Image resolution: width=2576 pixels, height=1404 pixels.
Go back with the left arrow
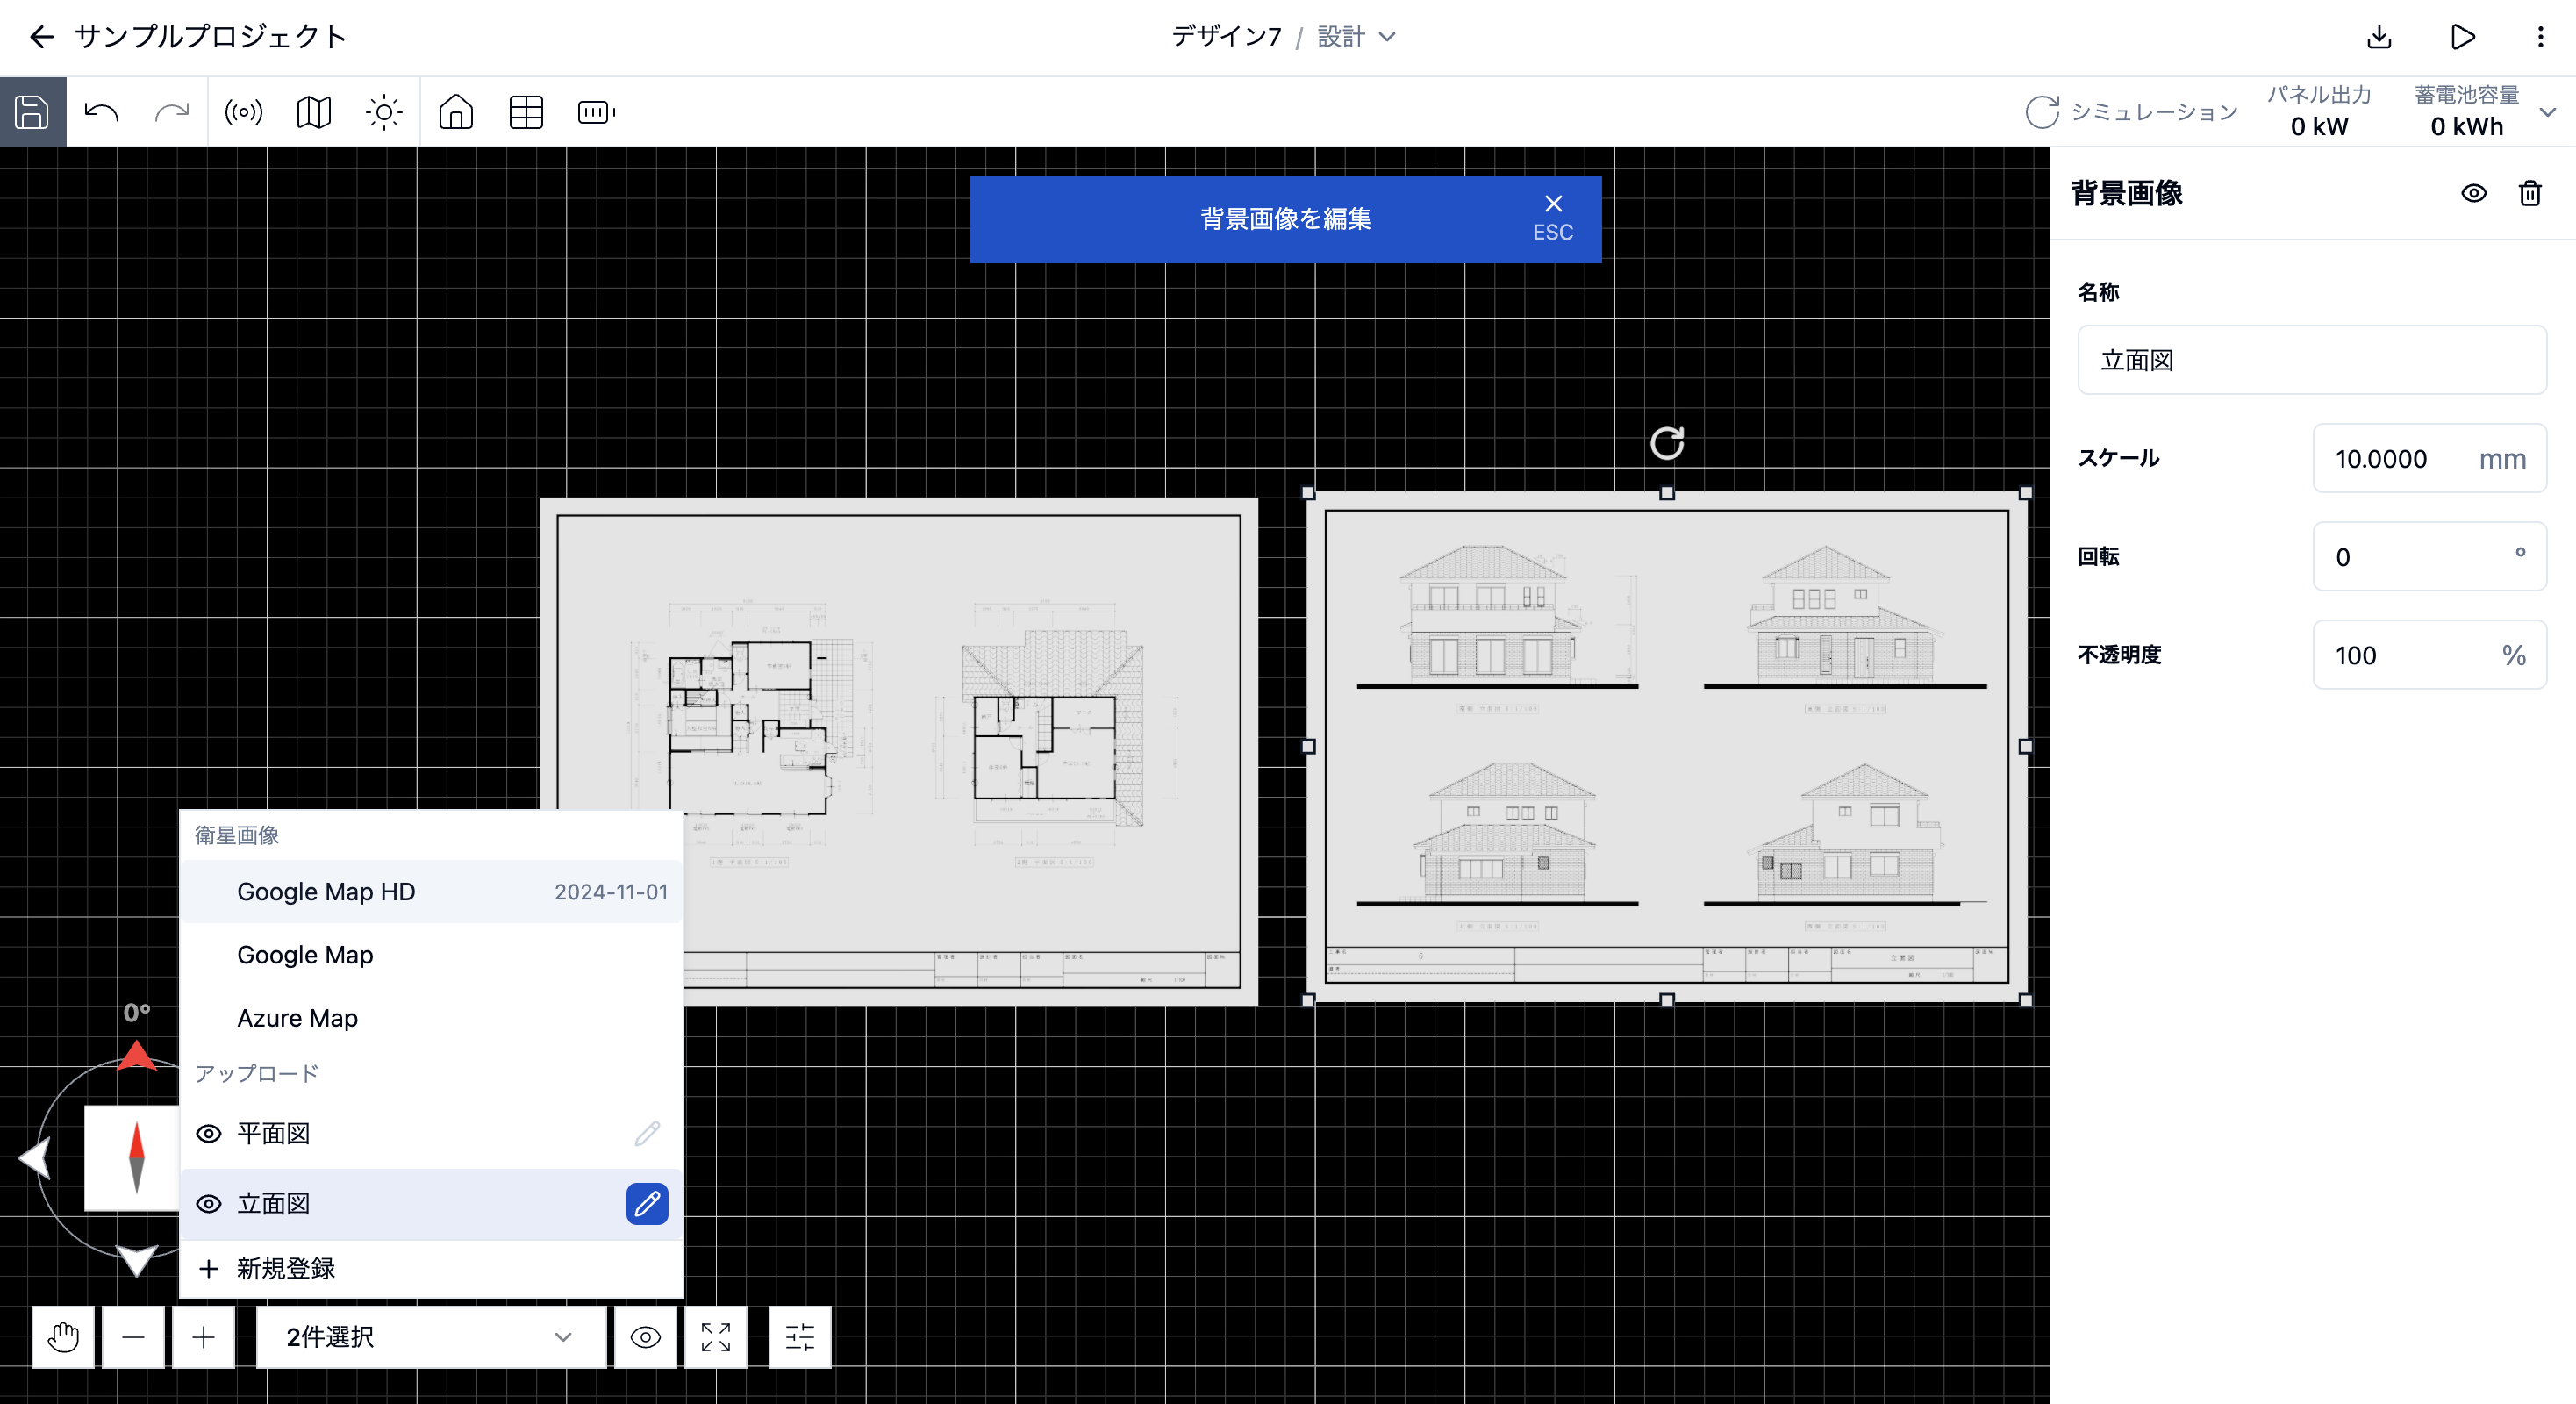click(41, 38)
